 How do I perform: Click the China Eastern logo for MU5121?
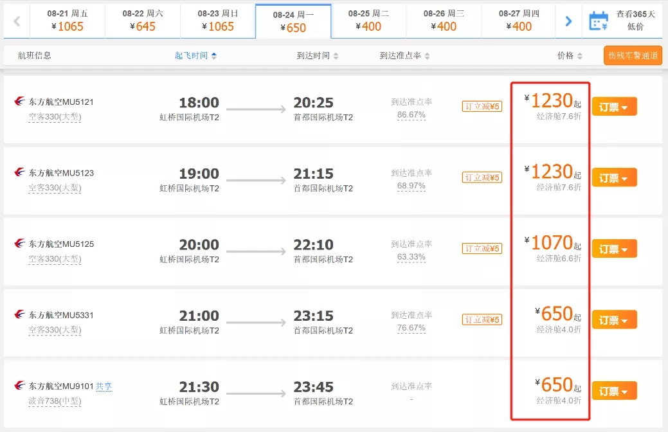(x=19, y=101)
